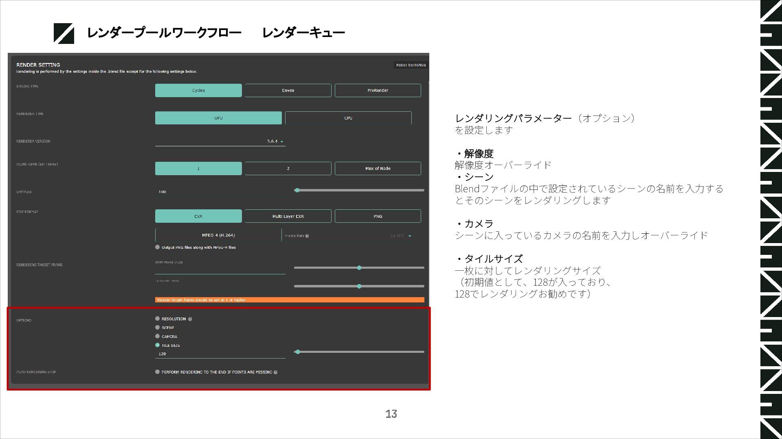Click the RESOLUTION help question icon

[x=190, y=319]
